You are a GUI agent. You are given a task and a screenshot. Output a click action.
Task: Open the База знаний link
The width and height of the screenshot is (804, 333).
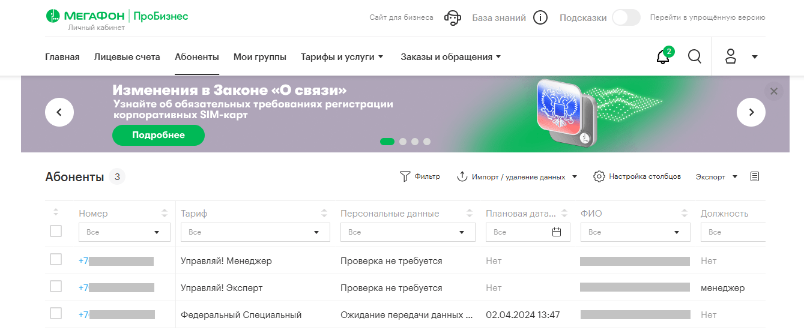[x=499, y=18]
